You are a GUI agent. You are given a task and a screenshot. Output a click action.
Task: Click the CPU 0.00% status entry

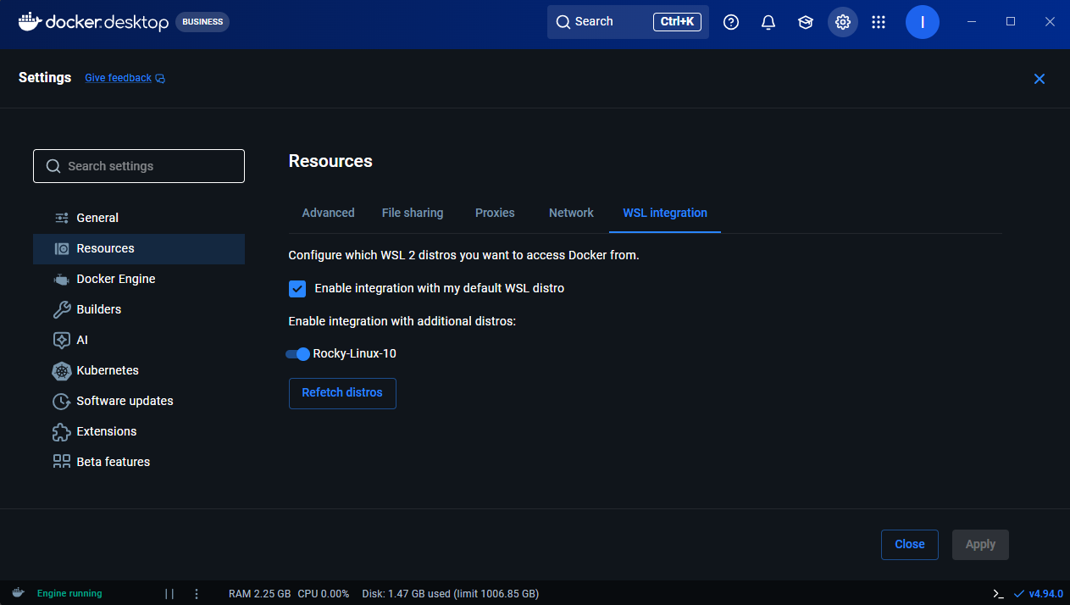[x=324, y=594]
